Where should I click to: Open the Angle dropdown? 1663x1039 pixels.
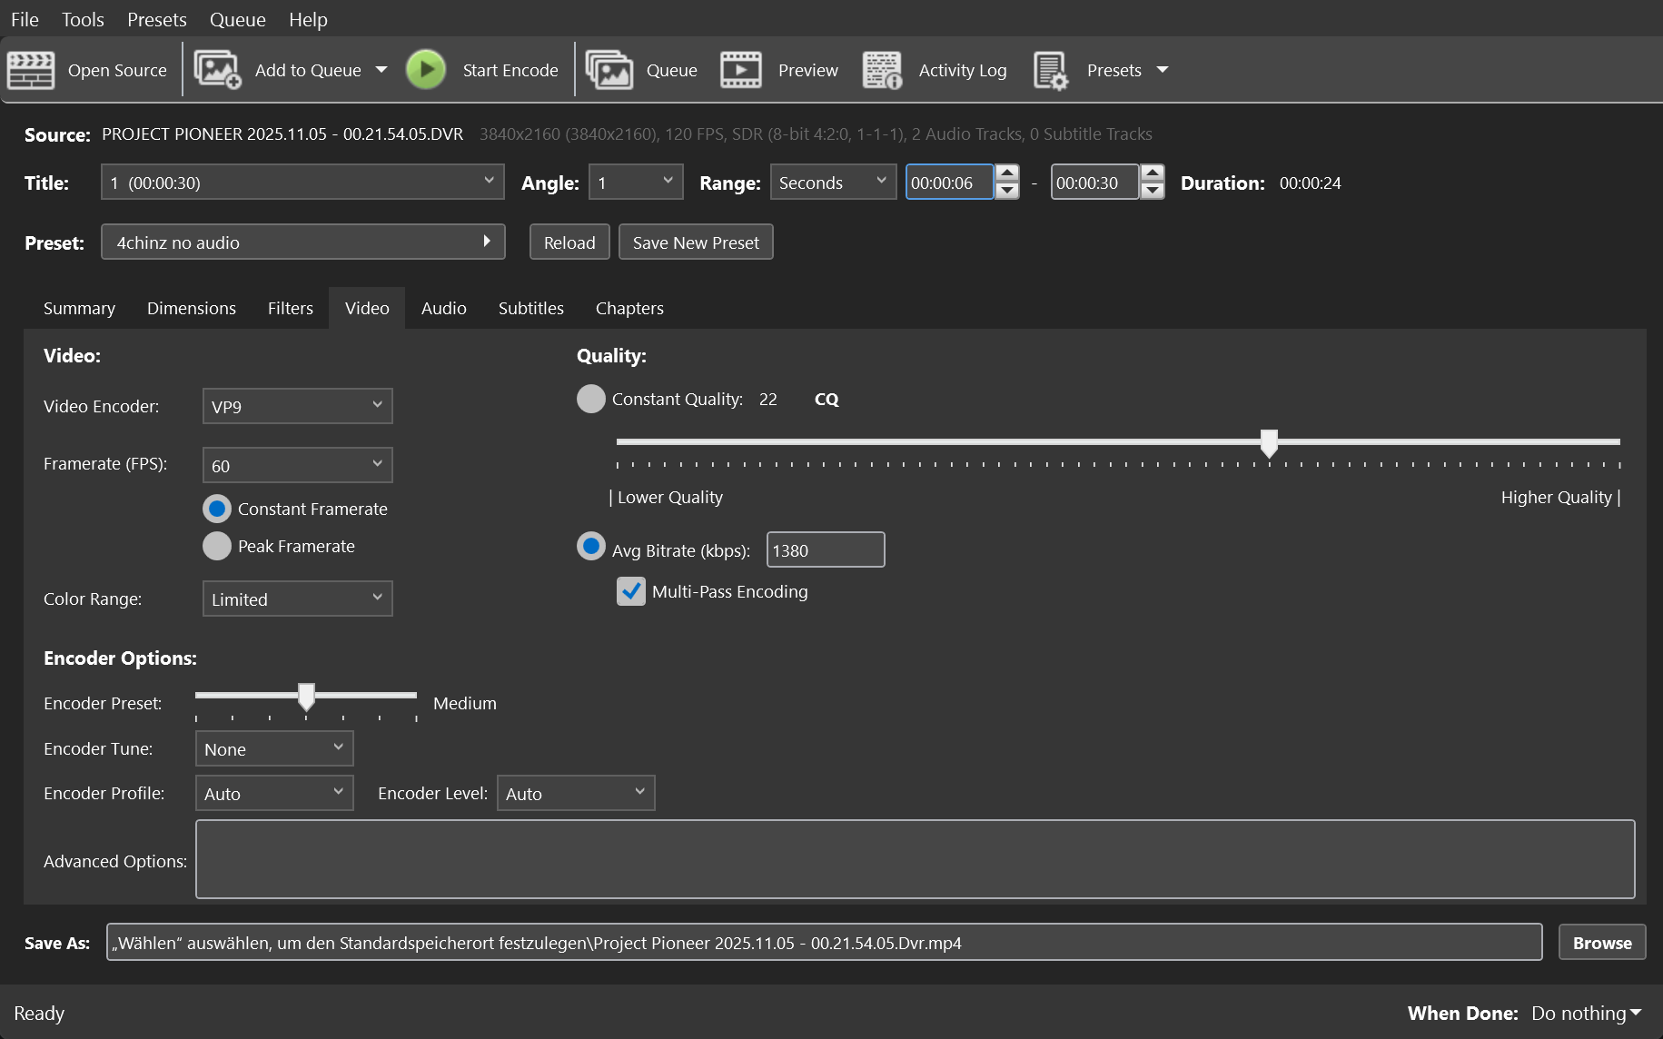click(x=636, y=182)
